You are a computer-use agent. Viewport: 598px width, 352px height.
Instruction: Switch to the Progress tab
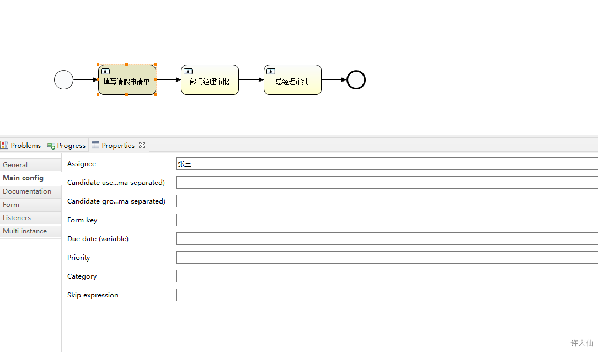66,145
